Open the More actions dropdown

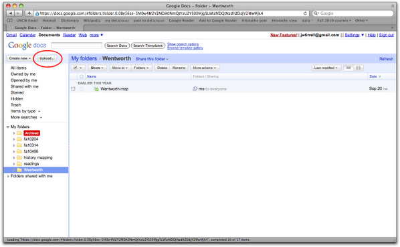pyautogui.click(x=205, y=68)
